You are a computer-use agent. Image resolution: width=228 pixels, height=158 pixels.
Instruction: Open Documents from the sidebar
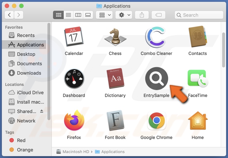(x=24, y=64)
